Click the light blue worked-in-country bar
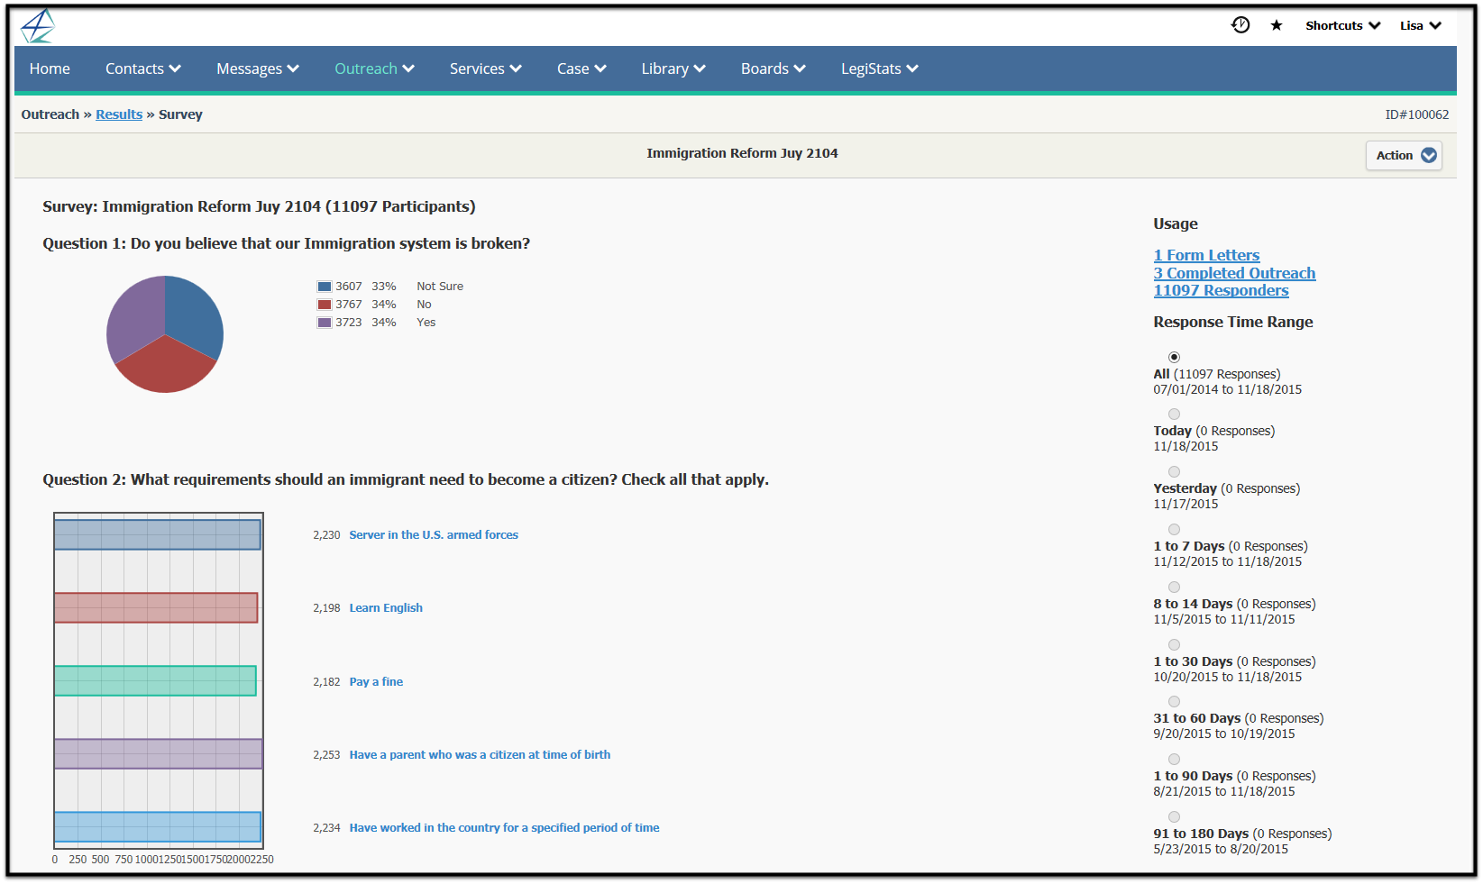 (158, 826)
